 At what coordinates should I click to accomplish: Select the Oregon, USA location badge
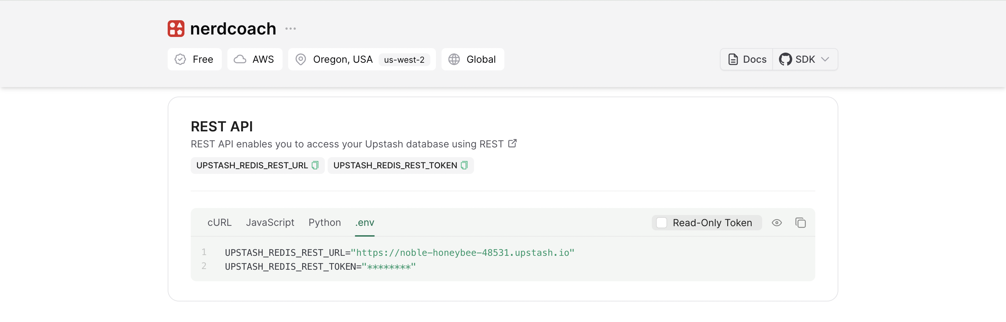[342, 59]
